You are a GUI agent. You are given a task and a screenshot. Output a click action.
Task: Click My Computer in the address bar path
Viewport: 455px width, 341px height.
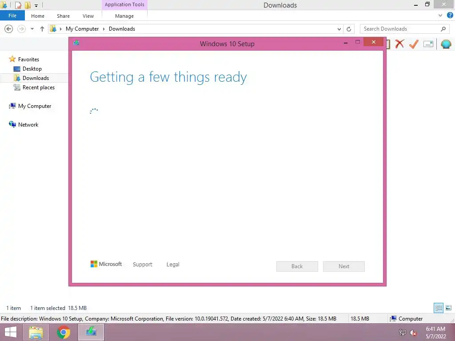(x=82, y=29)
